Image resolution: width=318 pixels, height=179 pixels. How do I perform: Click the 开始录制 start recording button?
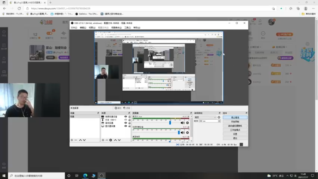[235, 122]
